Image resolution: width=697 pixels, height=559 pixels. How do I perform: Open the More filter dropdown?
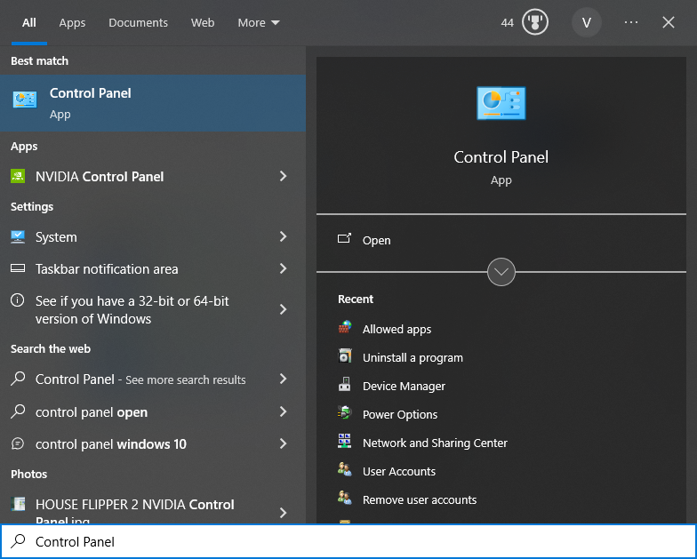coord(259,23)
